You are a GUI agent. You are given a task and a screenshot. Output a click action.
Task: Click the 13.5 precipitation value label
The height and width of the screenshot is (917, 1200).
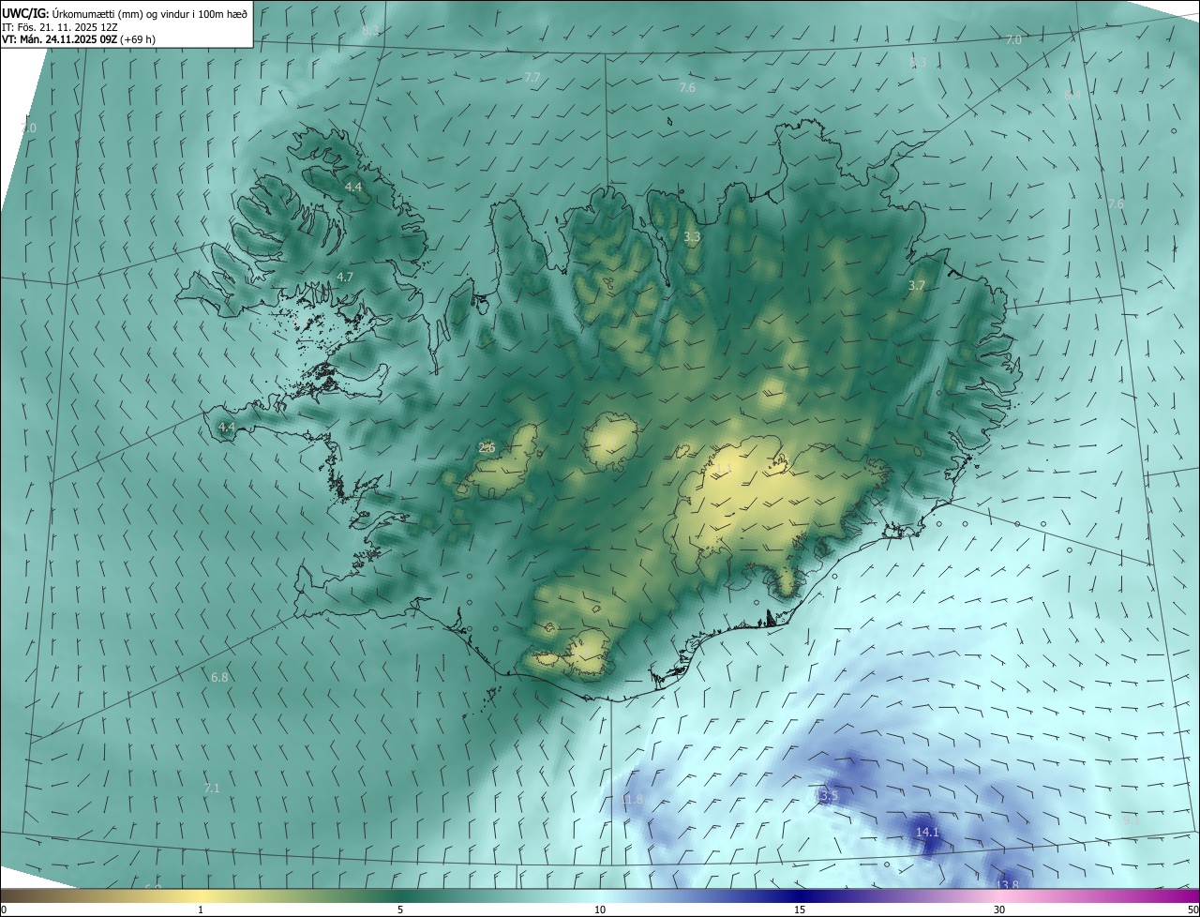[825, 796]
